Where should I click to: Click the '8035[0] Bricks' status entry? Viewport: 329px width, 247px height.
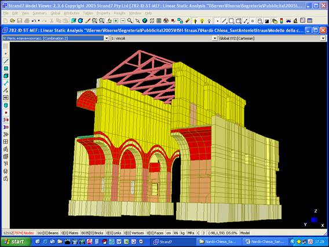tap(92, 233)
